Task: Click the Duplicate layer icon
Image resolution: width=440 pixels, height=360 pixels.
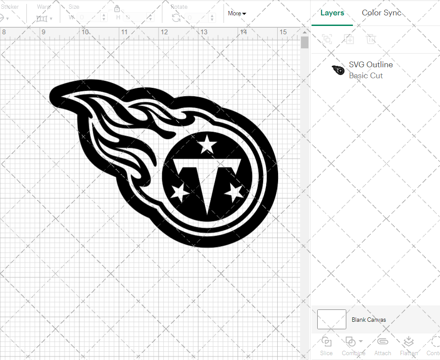Action: pyautogui.click(x=349, y=39)
